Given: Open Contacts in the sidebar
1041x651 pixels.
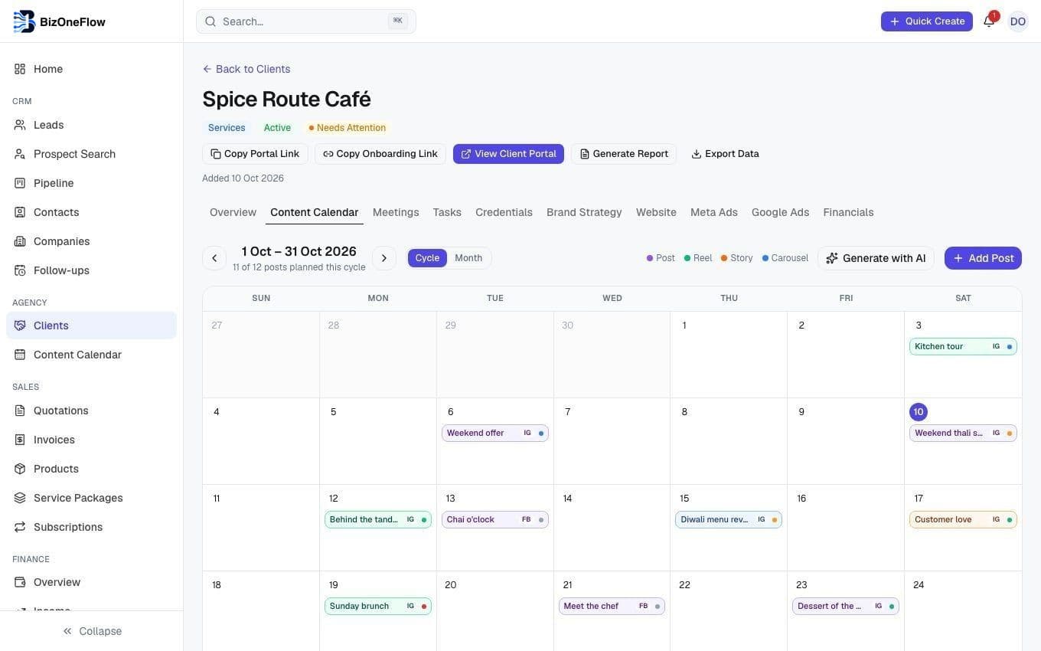Looking at the screenshot, I should pos(91,212).
